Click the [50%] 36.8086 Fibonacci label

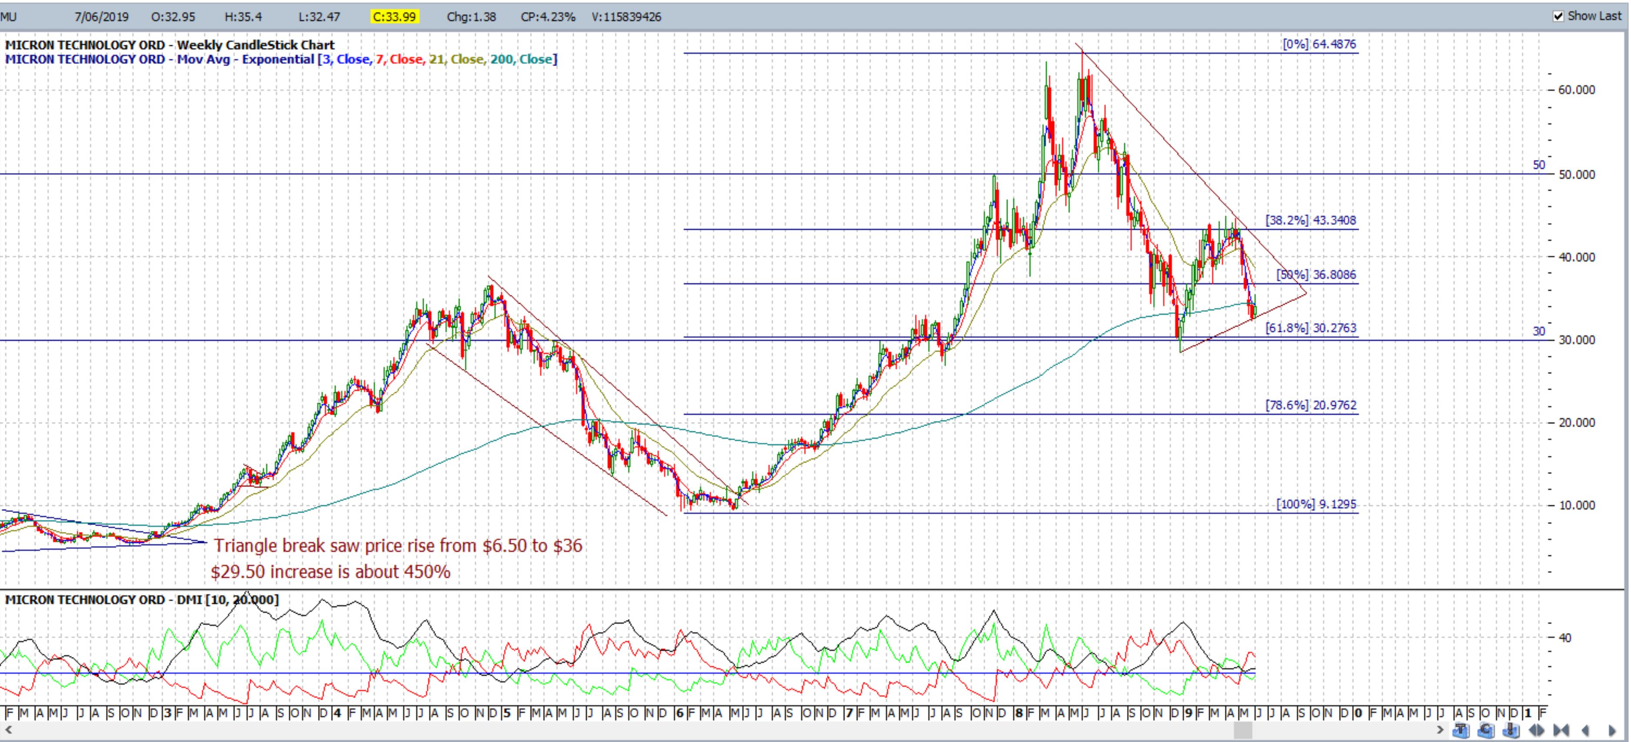pos(1316,275)
